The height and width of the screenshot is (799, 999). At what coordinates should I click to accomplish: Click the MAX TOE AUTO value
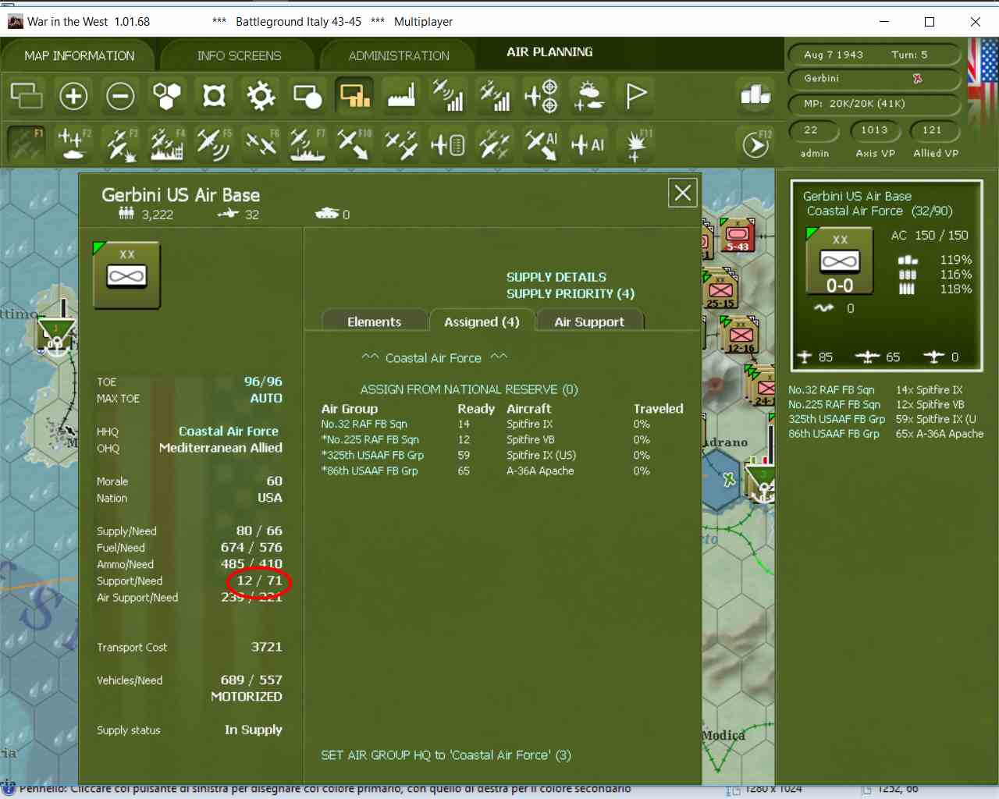[x=266, y=398]
